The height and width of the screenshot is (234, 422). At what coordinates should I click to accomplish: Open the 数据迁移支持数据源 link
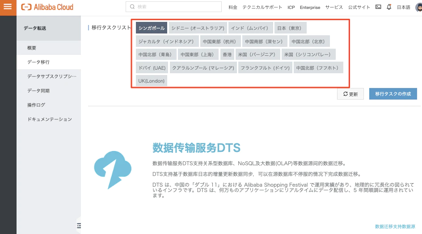395,226
